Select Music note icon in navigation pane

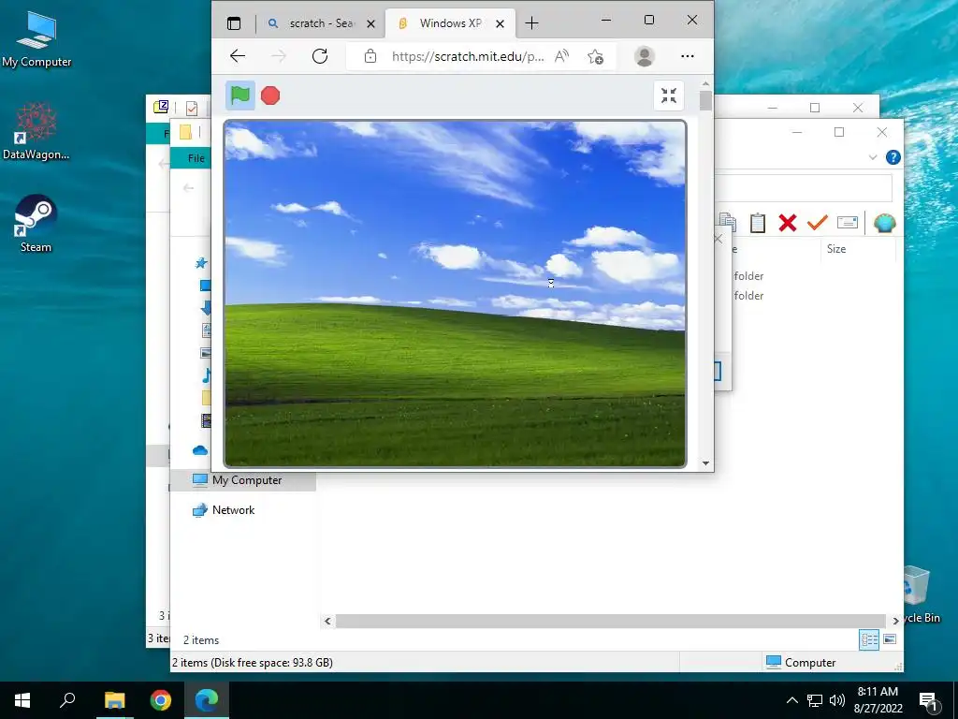(207, 374)
